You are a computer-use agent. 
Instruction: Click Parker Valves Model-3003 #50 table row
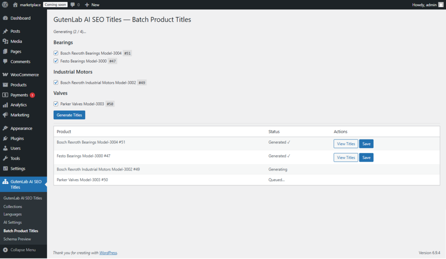click(x=247, y=180)
